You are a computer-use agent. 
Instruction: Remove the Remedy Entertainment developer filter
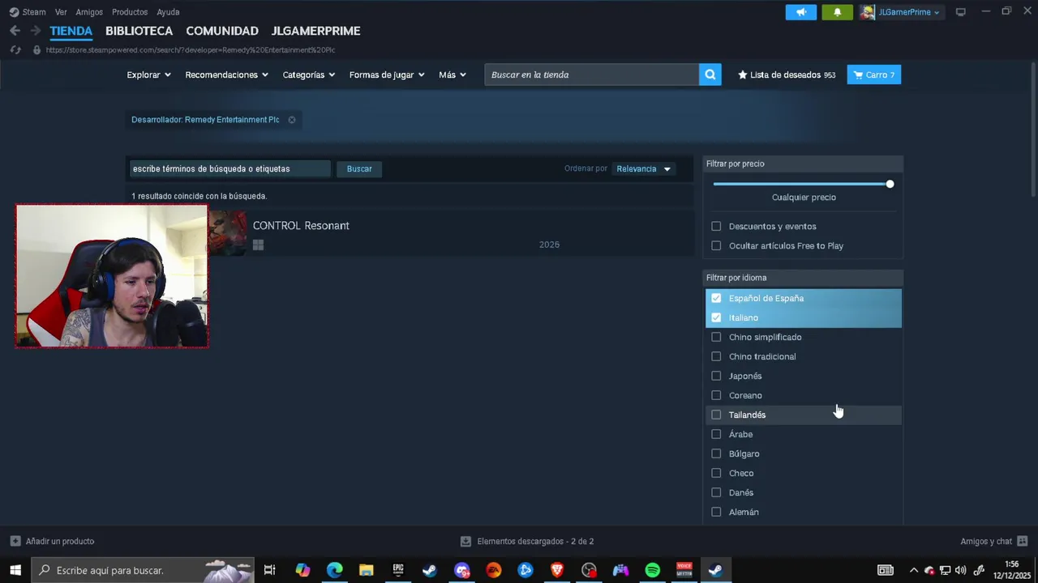[x=292, y=120]
